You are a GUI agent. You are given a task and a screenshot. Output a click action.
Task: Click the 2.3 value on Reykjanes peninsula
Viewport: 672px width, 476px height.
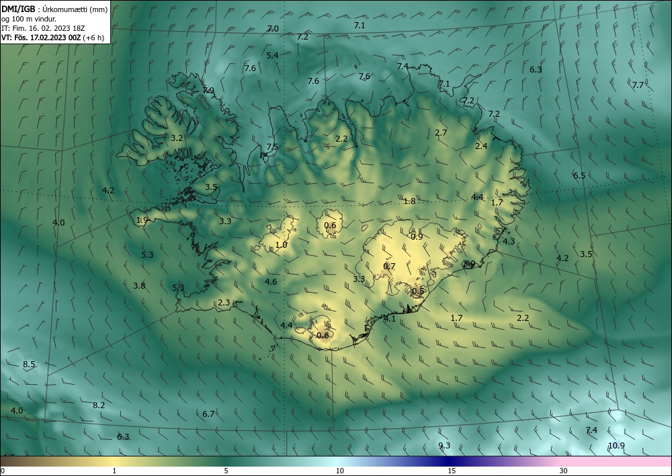tap(224, 302)
